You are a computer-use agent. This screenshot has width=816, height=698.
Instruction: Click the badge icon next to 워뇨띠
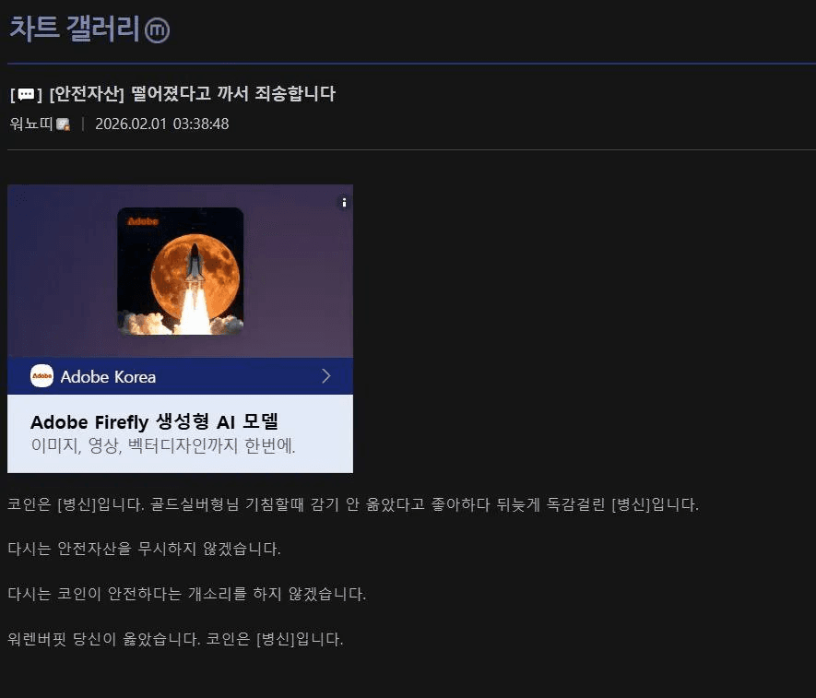[x=63, y=124]
